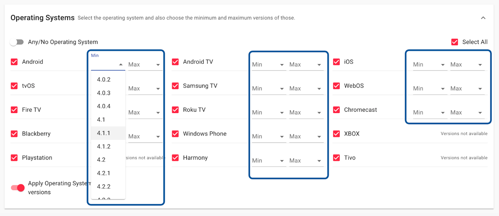Click the Chromecast Max dropdown arrow
Viewport: 499px width, 216px height.
pyautogui.click(x=480, y=113)
